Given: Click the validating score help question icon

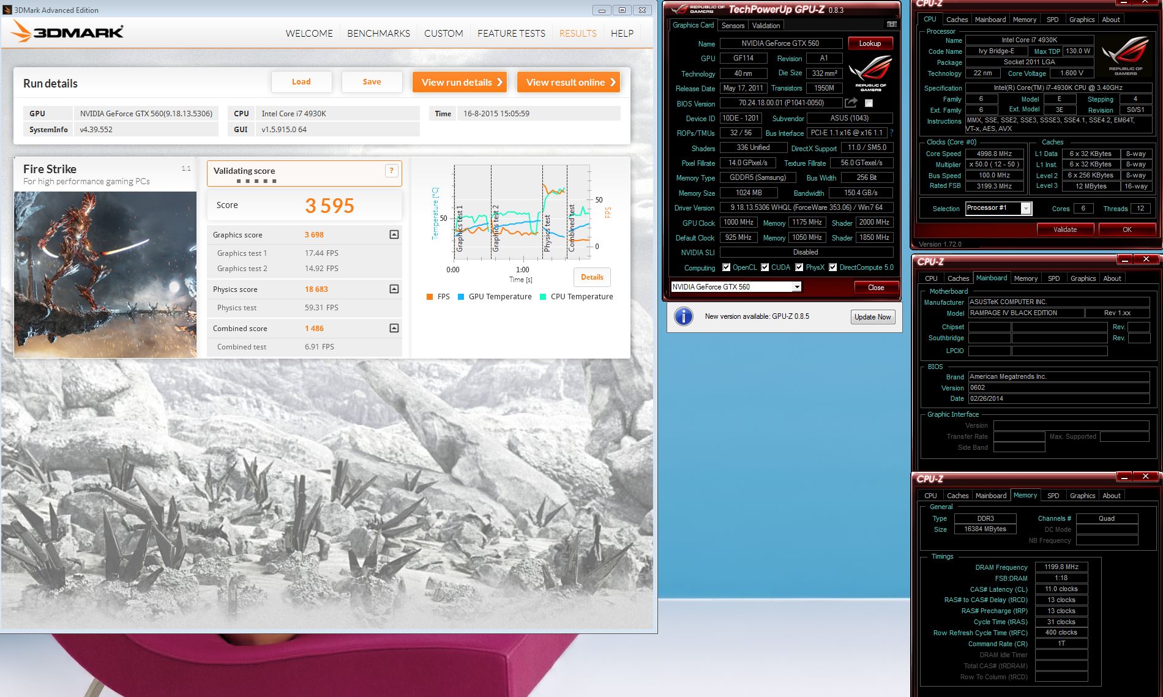Looking at the screenshot, I should (x=392, y=171).
